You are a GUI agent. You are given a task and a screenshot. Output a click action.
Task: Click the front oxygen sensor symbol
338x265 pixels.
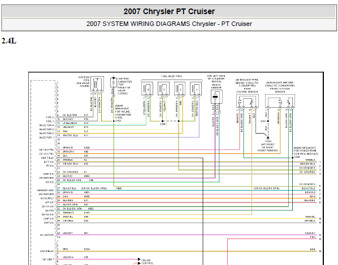pyautogui.click(x=280, y=101)
